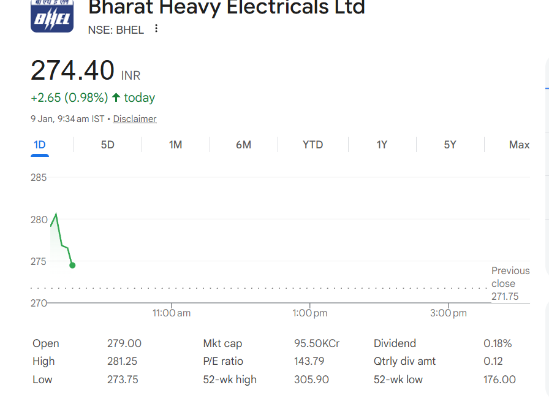Show the 1M price chart
This screenshot has width=549, height=401.
pos(176,145)
